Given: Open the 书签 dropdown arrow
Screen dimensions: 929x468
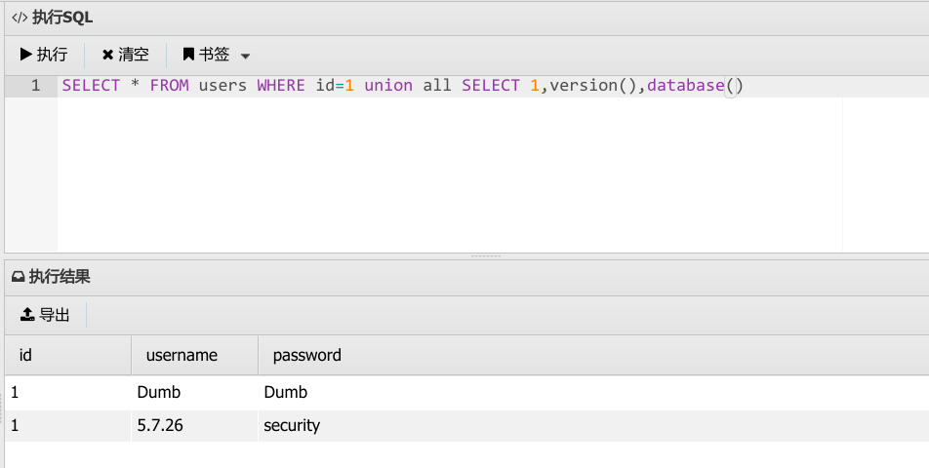Looking at the screenshot, I should click(245, 57).
